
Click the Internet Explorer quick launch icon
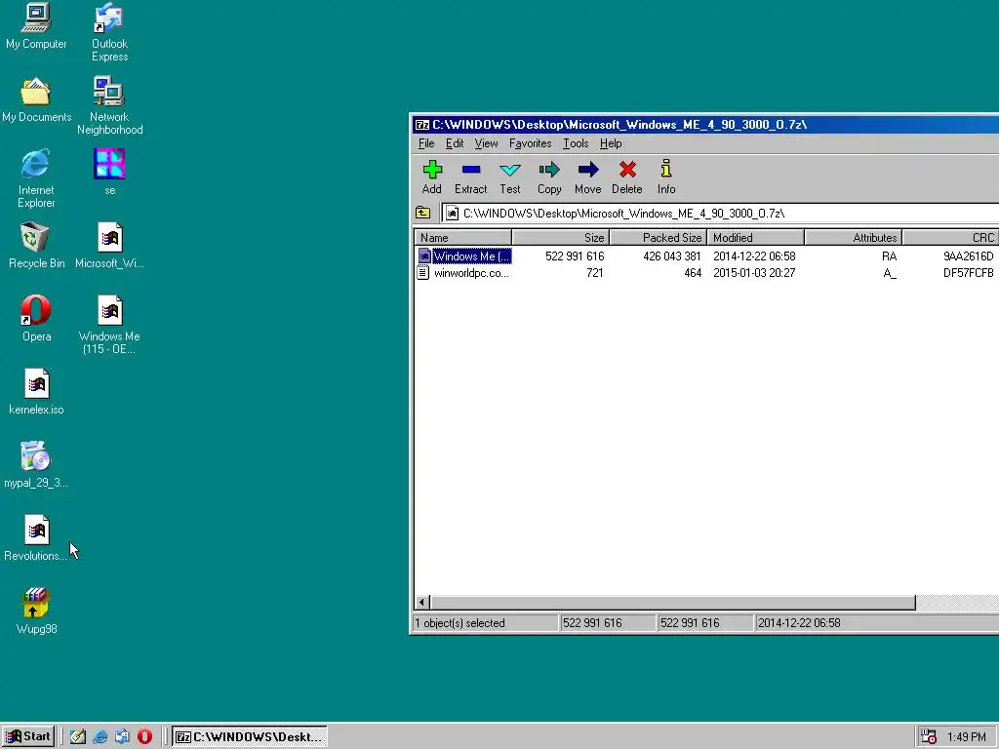[x=100, y=736]
